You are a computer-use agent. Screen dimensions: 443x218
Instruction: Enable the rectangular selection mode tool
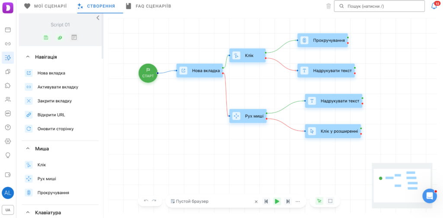[330, 201]
